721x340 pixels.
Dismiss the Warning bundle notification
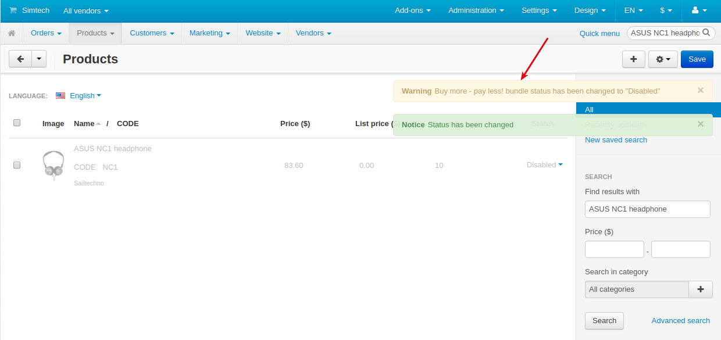(x=701, y=90)
